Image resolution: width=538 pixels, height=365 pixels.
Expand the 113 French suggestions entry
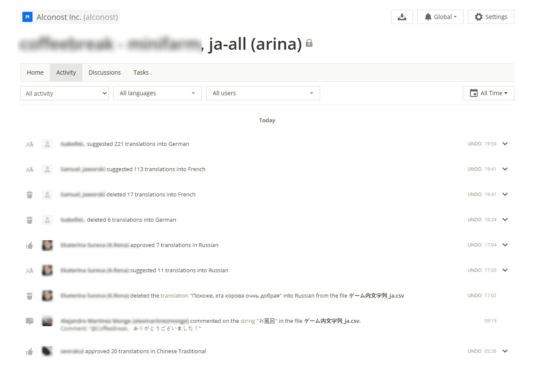(x=505, y=169)
